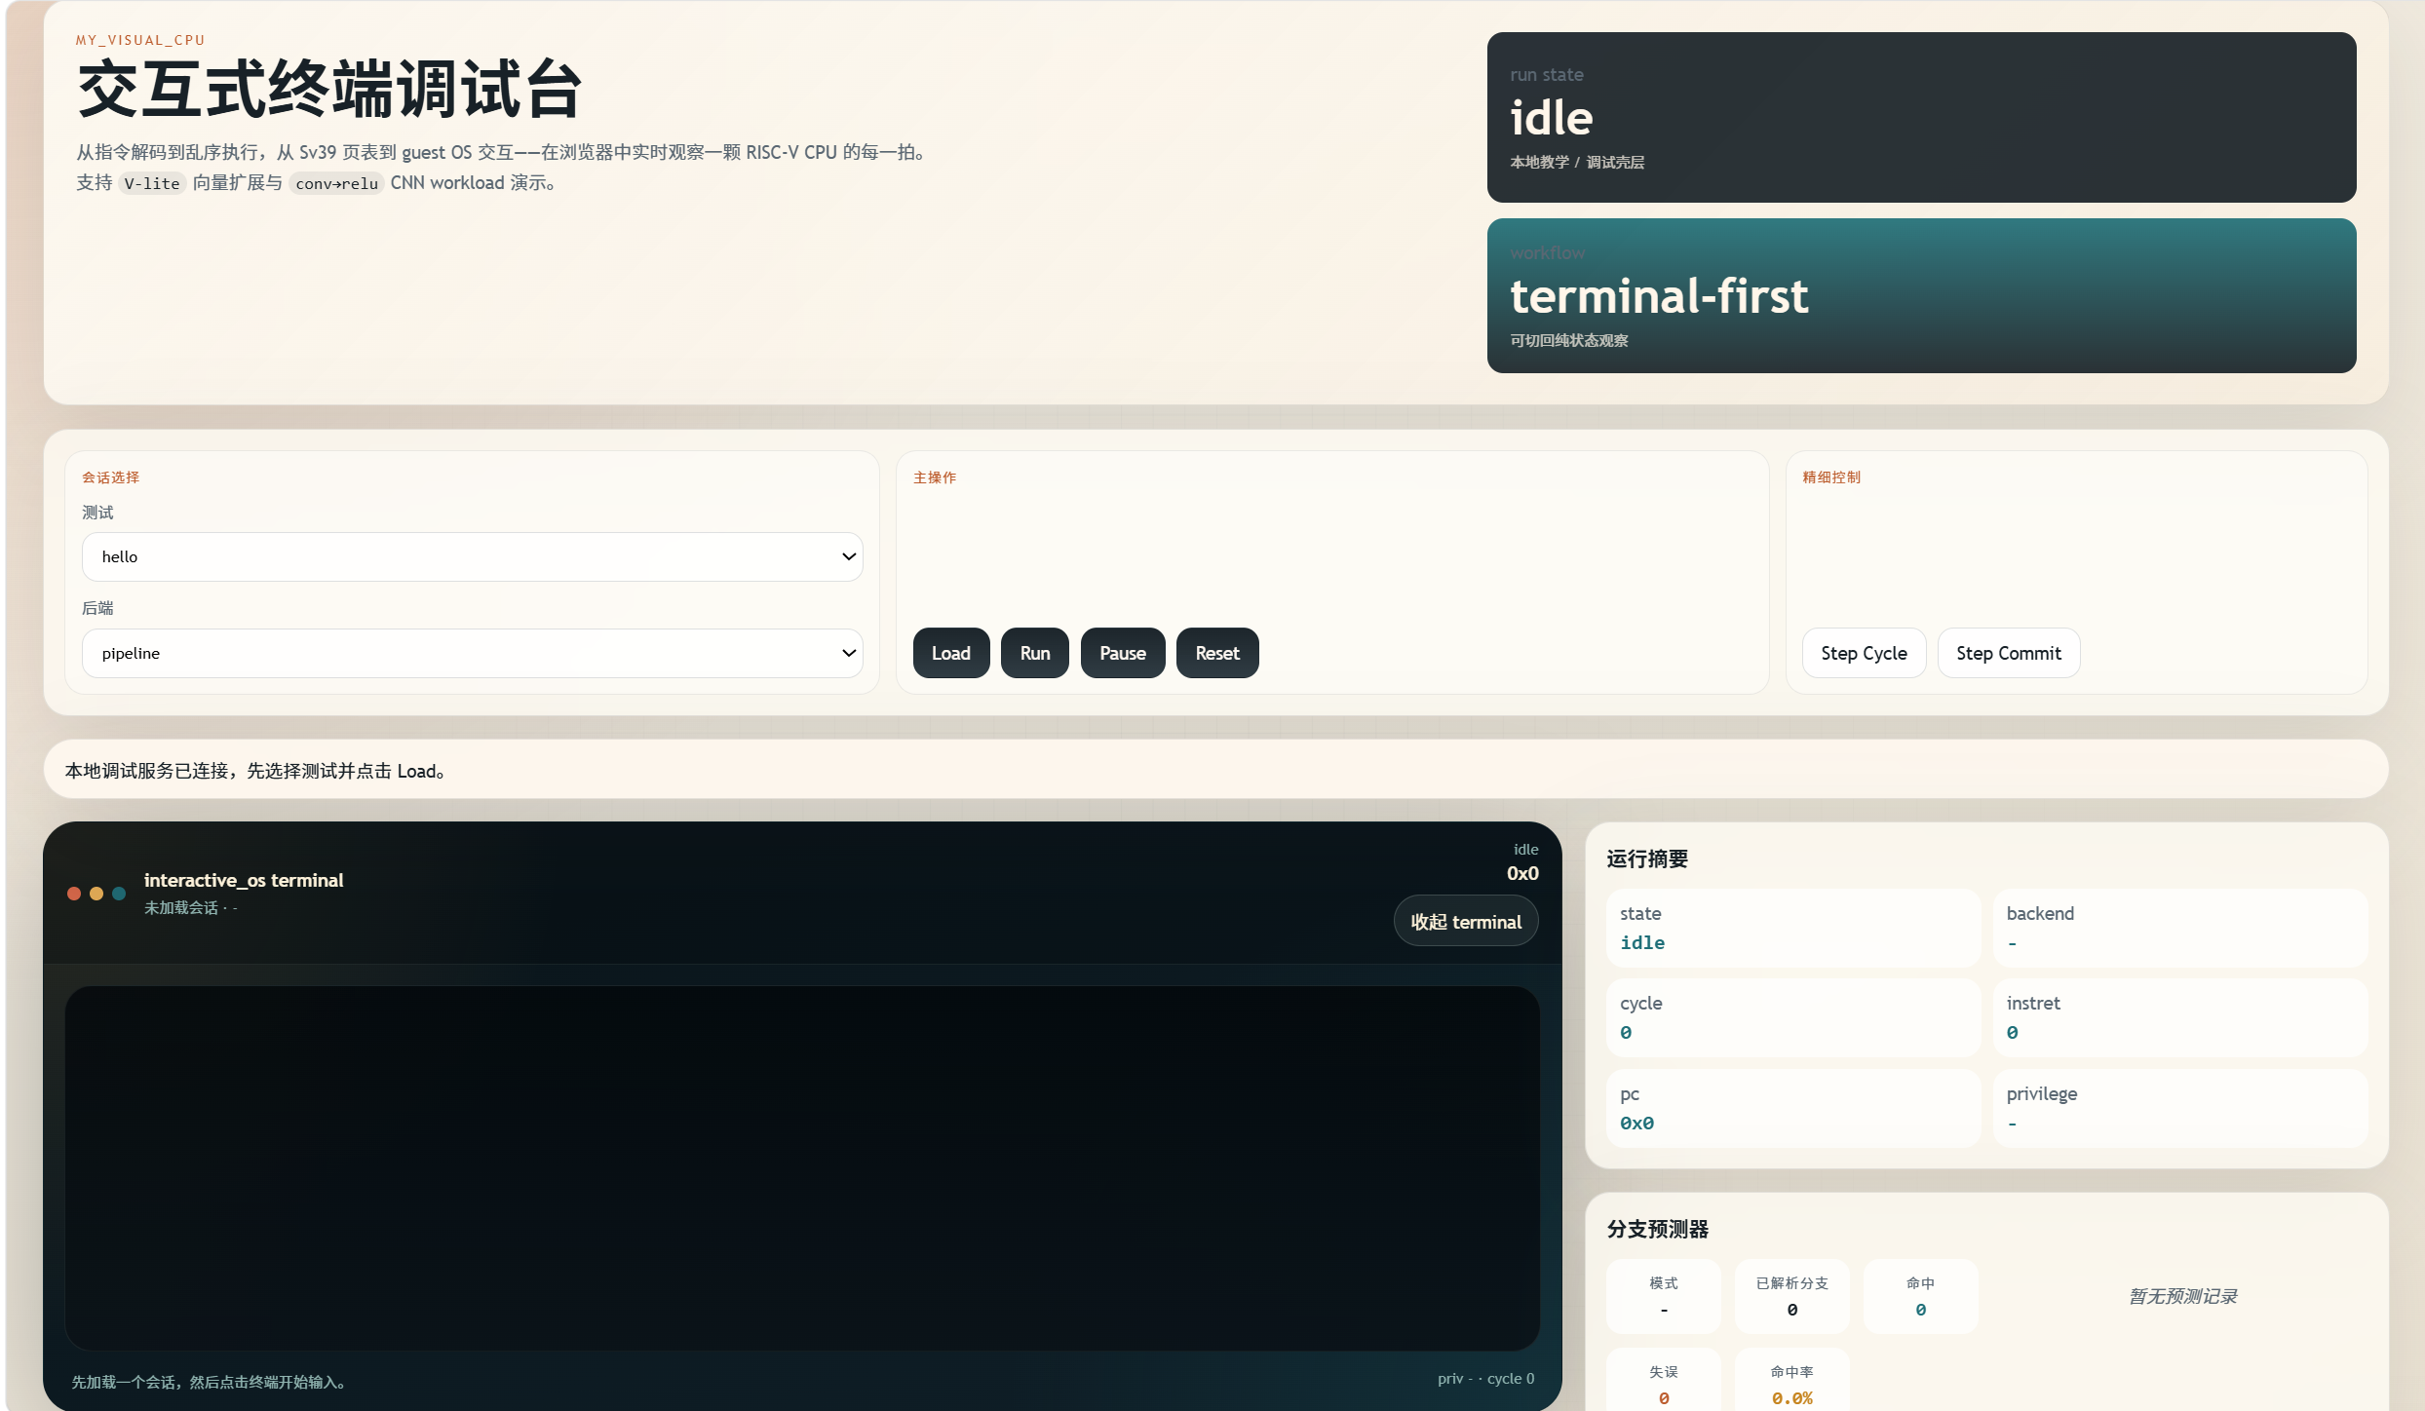Viewport: 2425px width, 1411px height.
Task: Click the interactive_os terminal title
Action: tap(244, 880)
